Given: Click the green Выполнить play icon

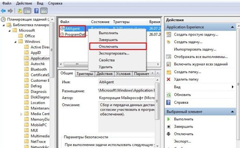Looking at the screenshot, I should 169,119.
